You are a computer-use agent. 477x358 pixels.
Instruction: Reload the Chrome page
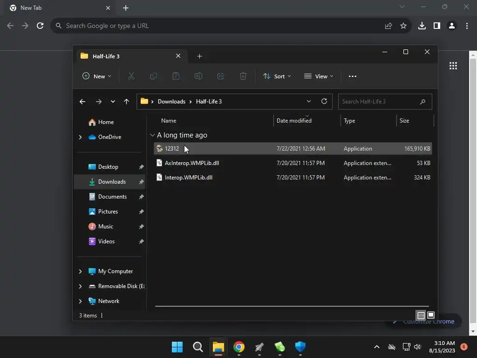click(x=40, y=26)
